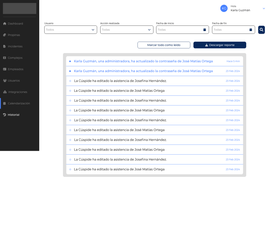This screenshot has width=268, height=226.
Task: Click calendar icon in Fecha de inicio
Action: [204, 30]
